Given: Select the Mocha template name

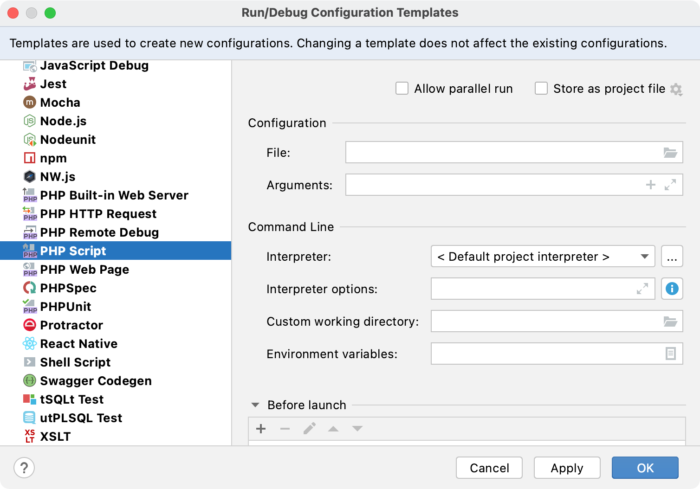Looking at the screenshot, I should [x=60, y=103].
